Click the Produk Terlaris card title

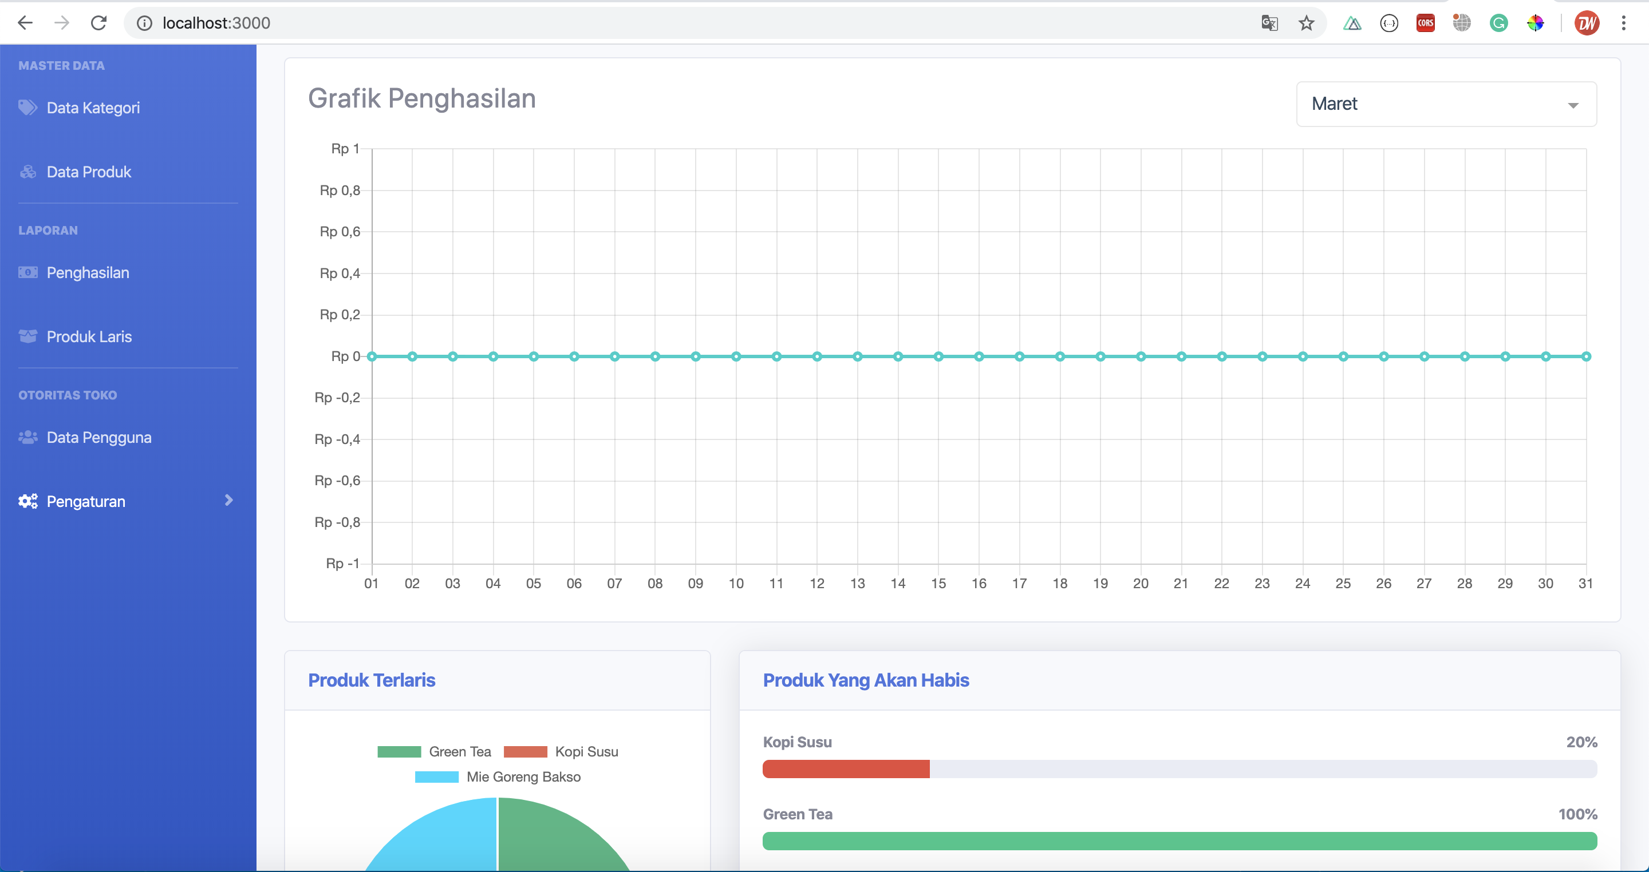(x=371, y=680)
